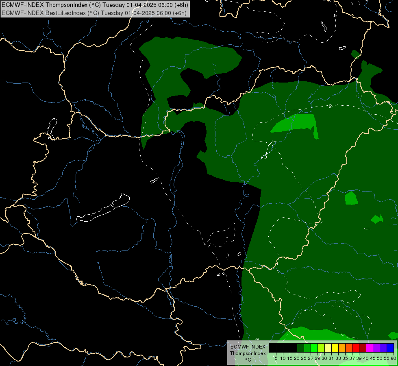Click the legend scale value 20
Viewport: 398px width, 366px height.
[297, 358]
